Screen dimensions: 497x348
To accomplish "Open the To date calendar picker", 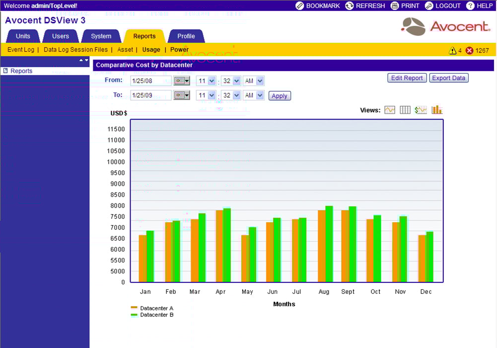I will tap(182, 95).
